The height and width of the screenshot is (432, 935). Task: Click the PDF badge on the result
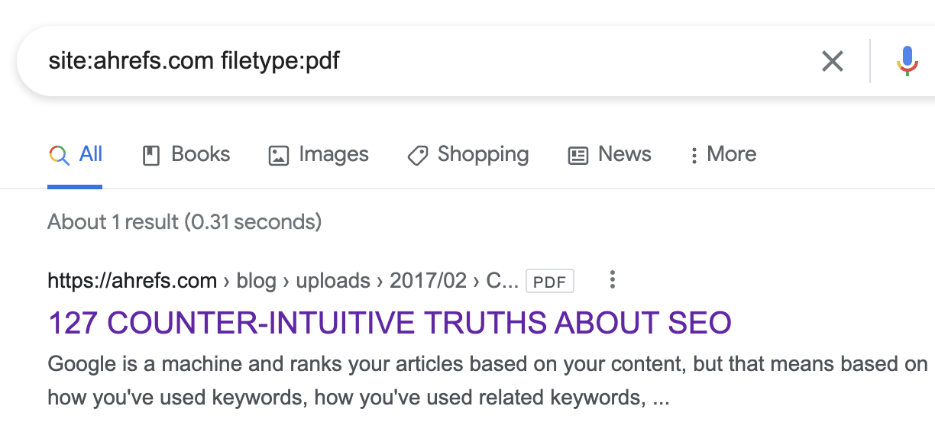click(550, 282)
